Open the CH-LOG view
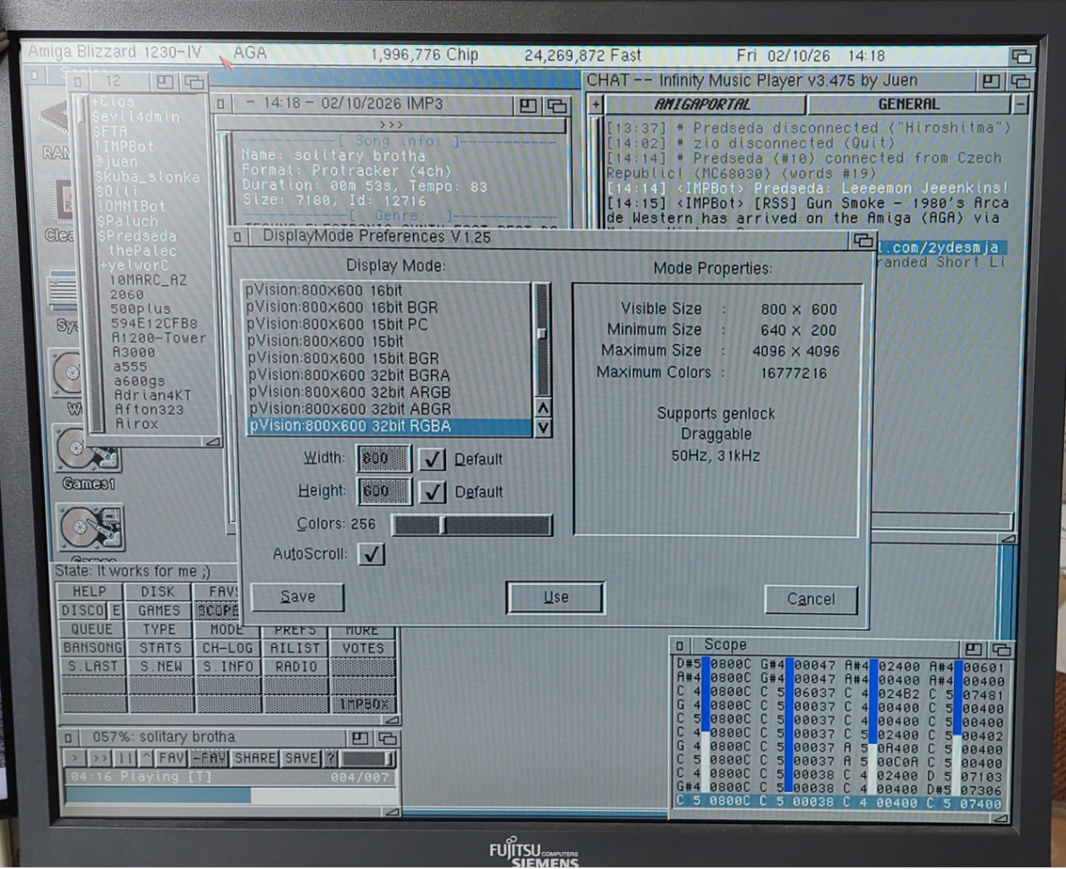The height and width of the screenshot is (869, 1066). coord(228,648)
